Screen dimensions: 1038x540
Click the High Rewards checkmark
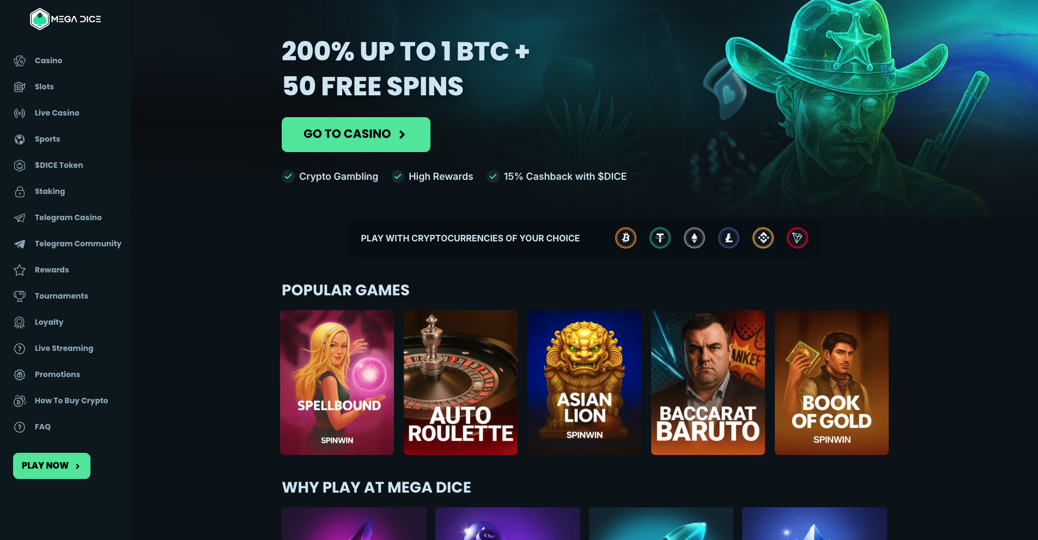pyautogui.click(x=398, y=177)
